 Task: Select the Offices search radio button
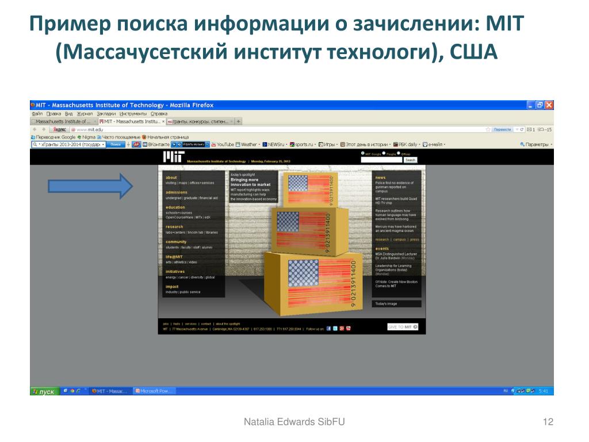399,153
